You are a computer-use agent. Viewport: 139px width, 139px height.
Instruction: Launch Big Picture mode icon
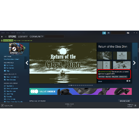[128, 33]
